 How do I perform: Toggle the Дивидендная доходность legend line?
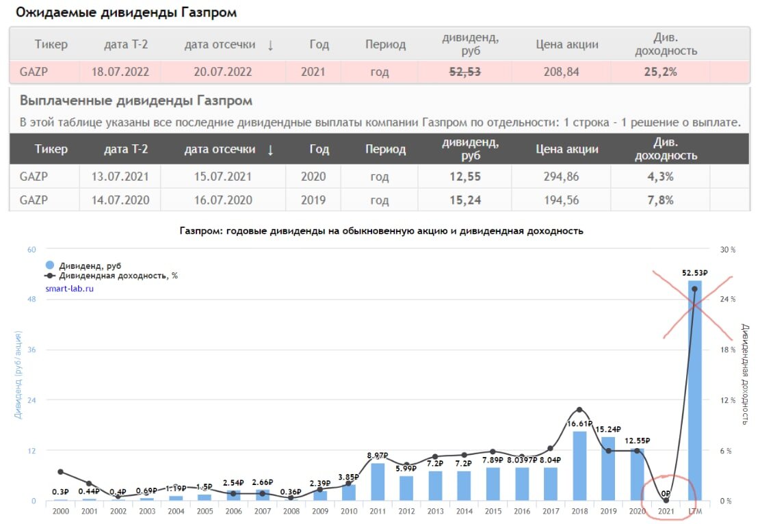49,275
